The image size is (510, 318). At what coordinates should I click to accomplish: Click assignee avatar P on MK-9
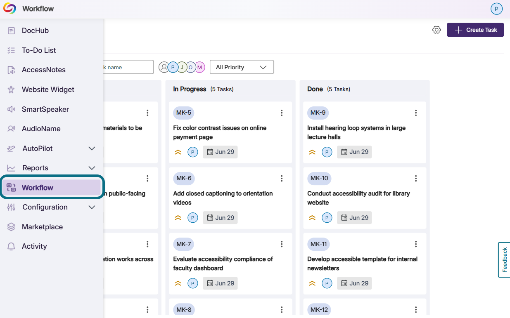327,152
